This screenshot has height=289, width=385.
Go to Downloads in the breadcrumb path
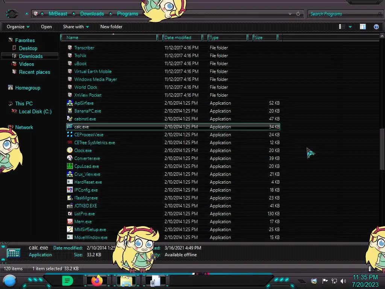point(92,14)
